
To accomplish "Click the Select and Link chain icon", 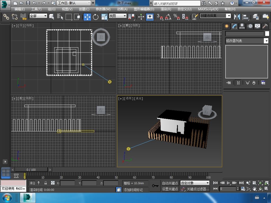I will (6, 17).
